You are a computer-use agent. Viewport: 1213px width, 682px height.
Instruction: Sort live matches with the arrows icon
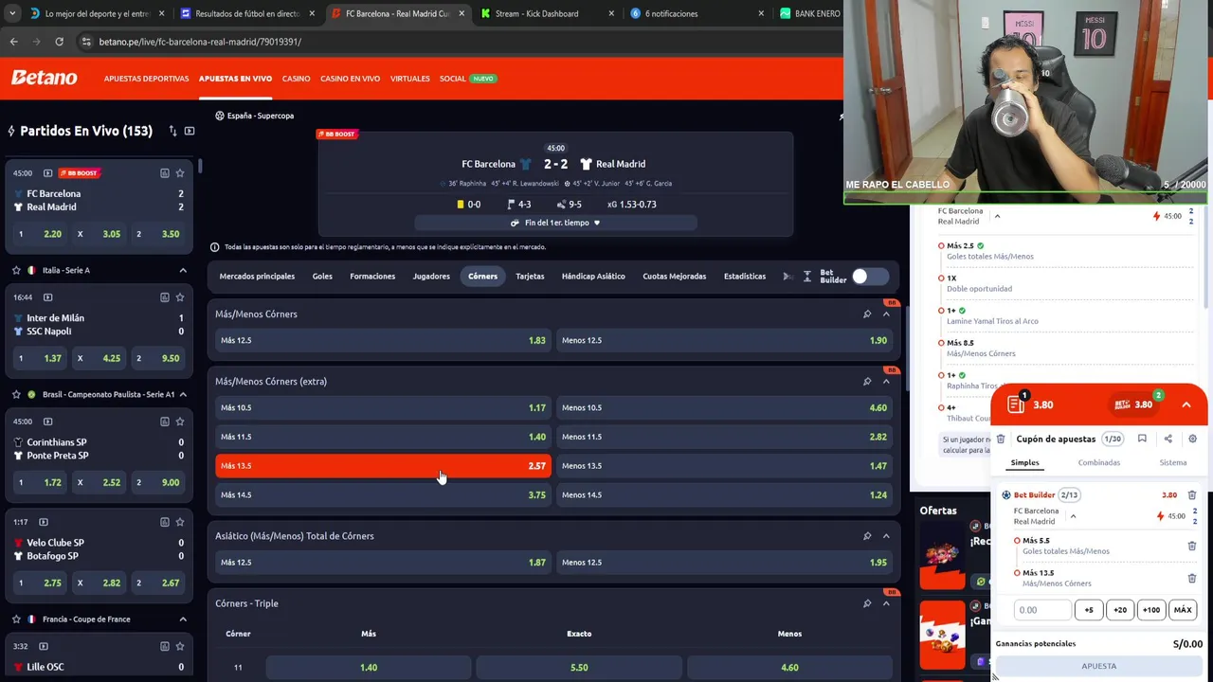pyautogui.click(x=172, y=131)
